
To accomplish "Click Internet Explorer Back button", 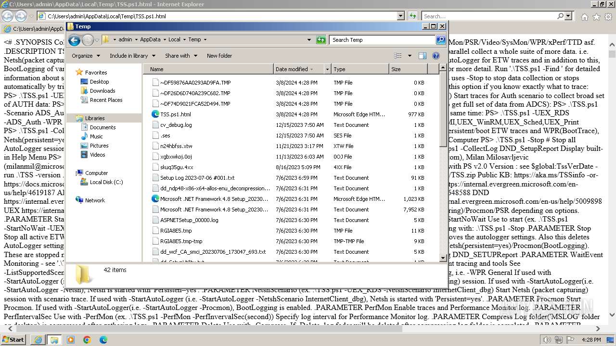I will [8, 16].
